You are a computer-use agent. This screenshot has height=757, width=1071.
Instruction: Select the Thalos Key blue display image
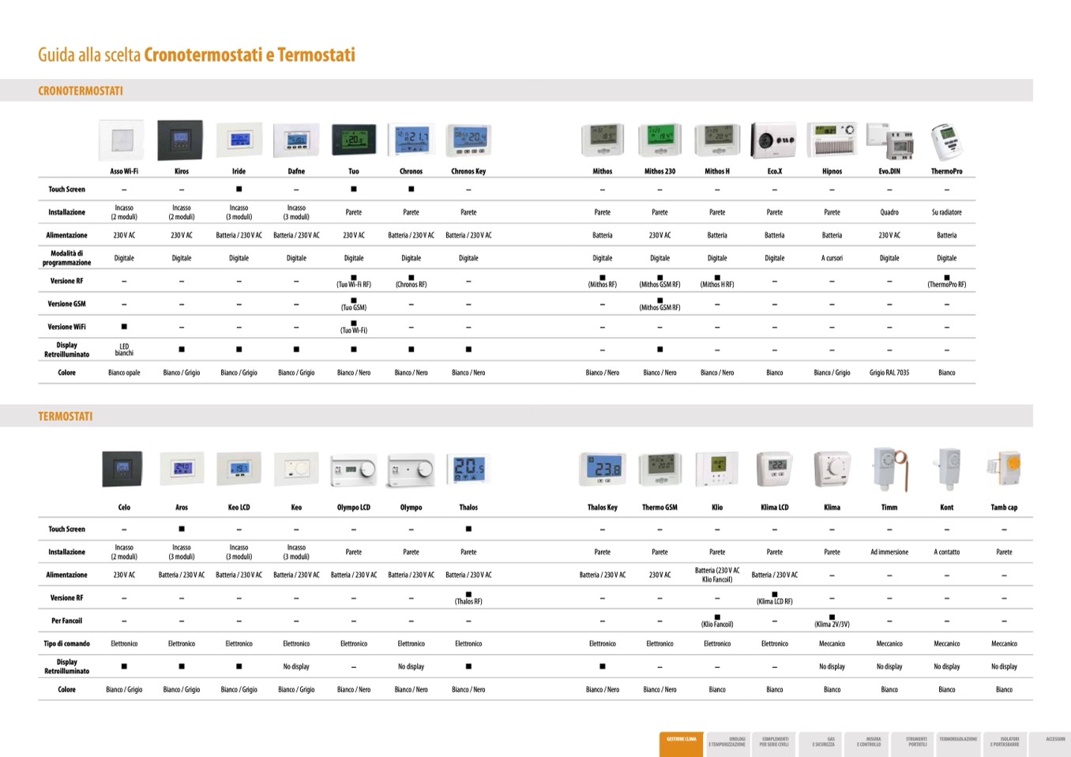(603, 470)
